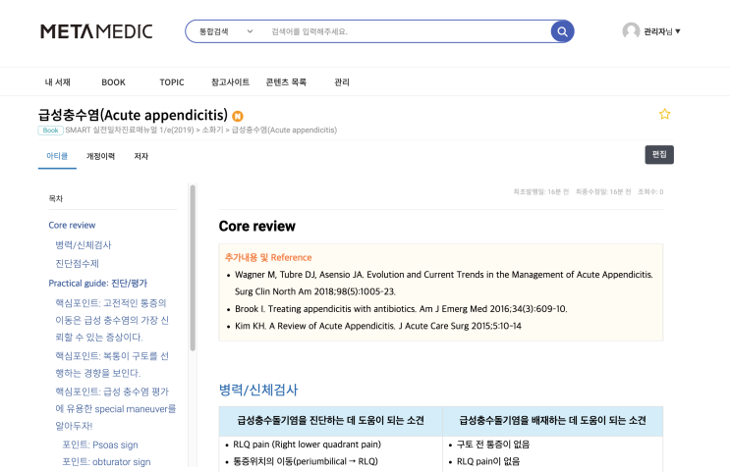730x472 pixels.
Task: Click the 추가내용 및 Reference label
Action: click(x=268, y=257)
